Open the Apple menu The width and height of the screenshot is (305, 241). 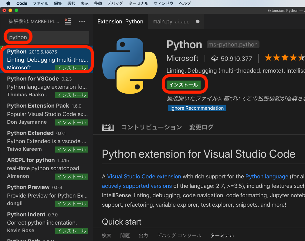coord(8,4)
